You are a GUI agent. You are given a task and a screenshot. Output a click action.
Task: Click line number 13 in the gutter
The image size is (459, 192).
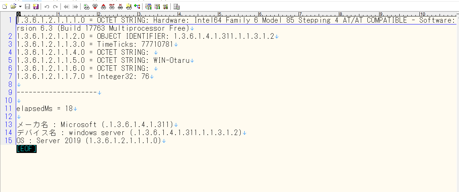pyautogui.click(x=8, y=124)
